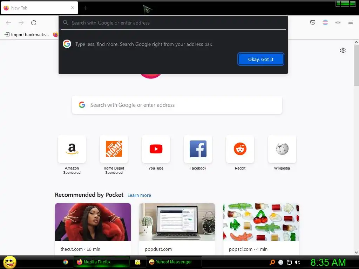This screenshot has height=269, width=359.
Task: Click the scrollbar up arrow
Action: pyautogui.click(x=356, y=42)
